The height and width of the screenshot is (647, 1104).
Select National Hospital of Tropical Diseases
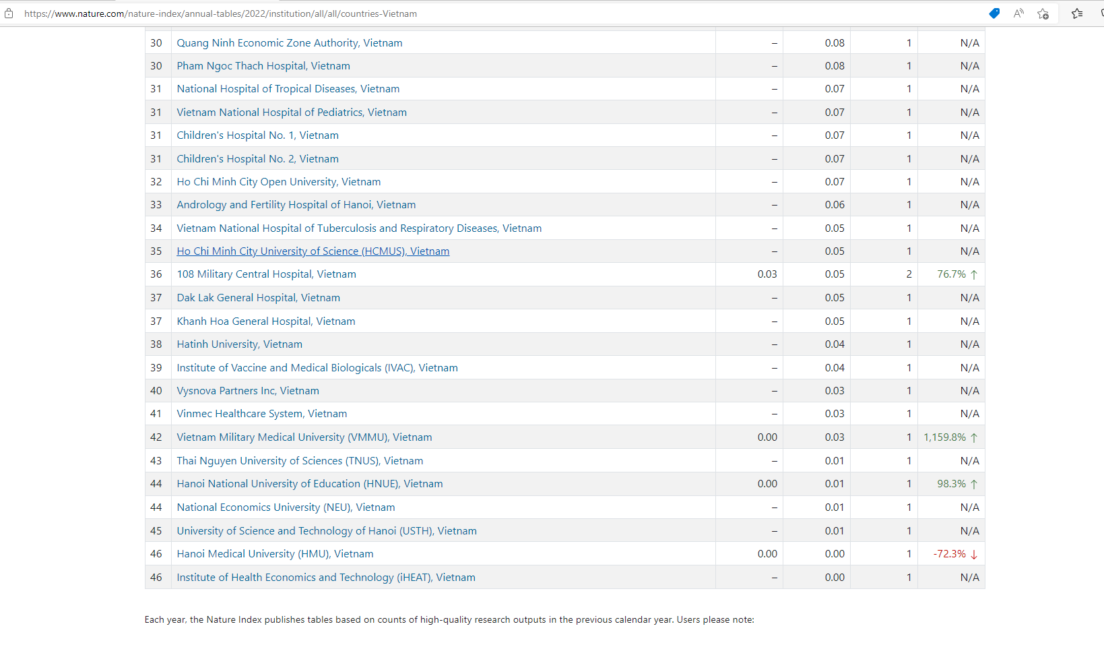288,89
